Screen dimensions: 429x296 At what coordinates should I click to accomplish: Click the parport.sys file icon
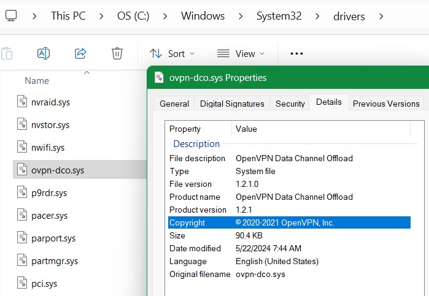[x=22, y=238]
